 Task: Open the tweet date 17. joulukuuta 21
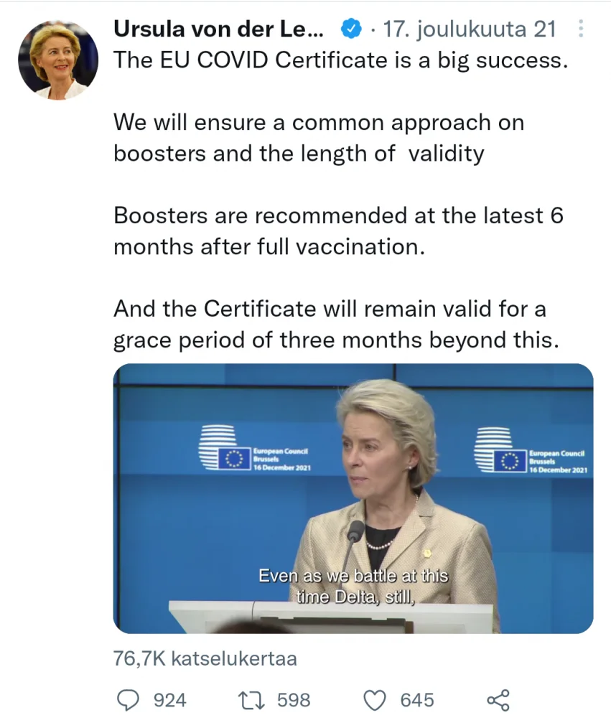click(470, 29)
